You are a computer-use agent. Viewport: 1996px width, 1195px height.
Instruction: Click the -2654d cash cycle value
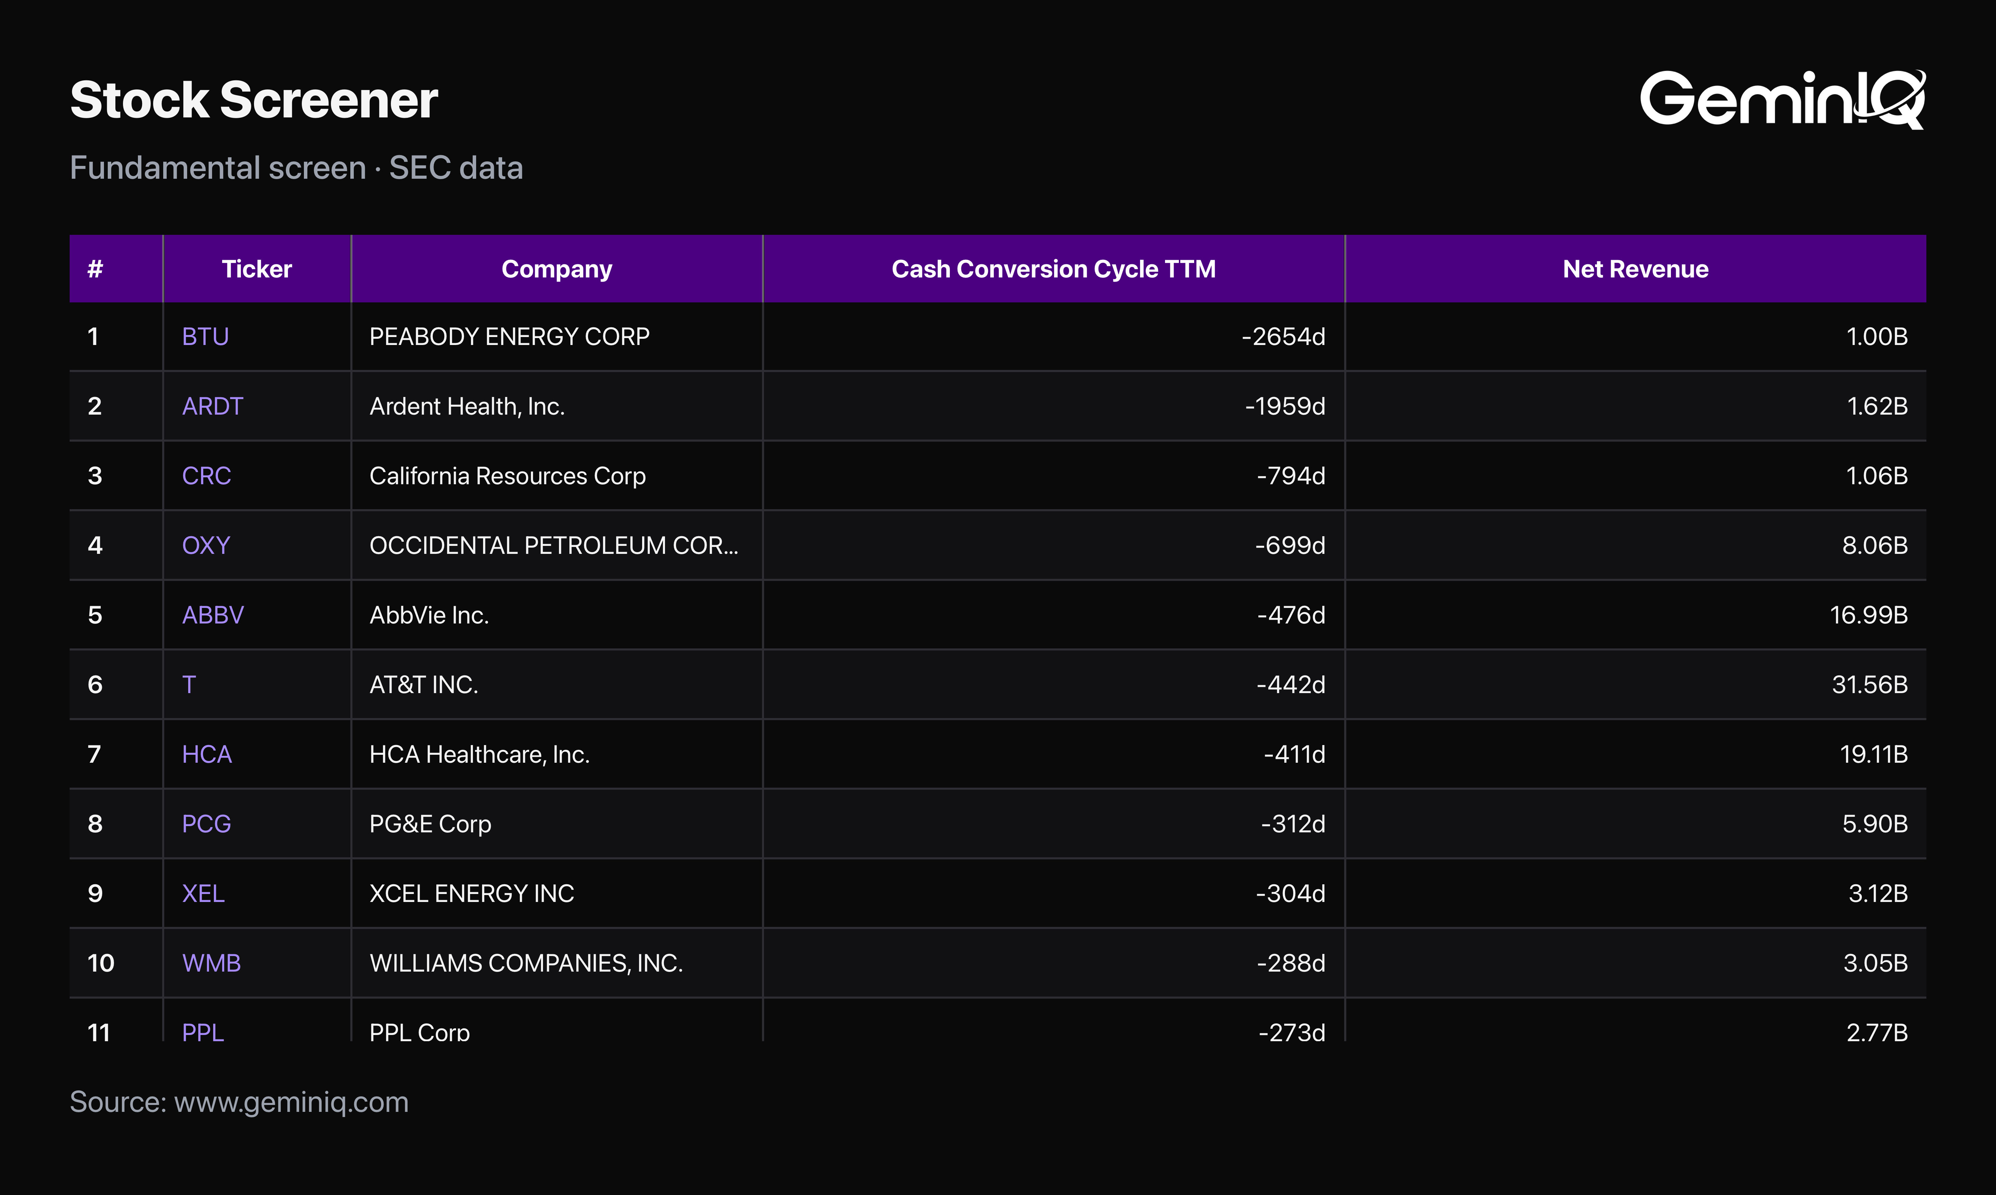click(1283, 337)
